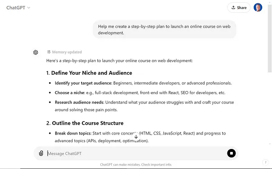The image size is (272, 169).
Task: Click the scrollbar down arrow
Action: pyautogui.click(x=269, y=144)
